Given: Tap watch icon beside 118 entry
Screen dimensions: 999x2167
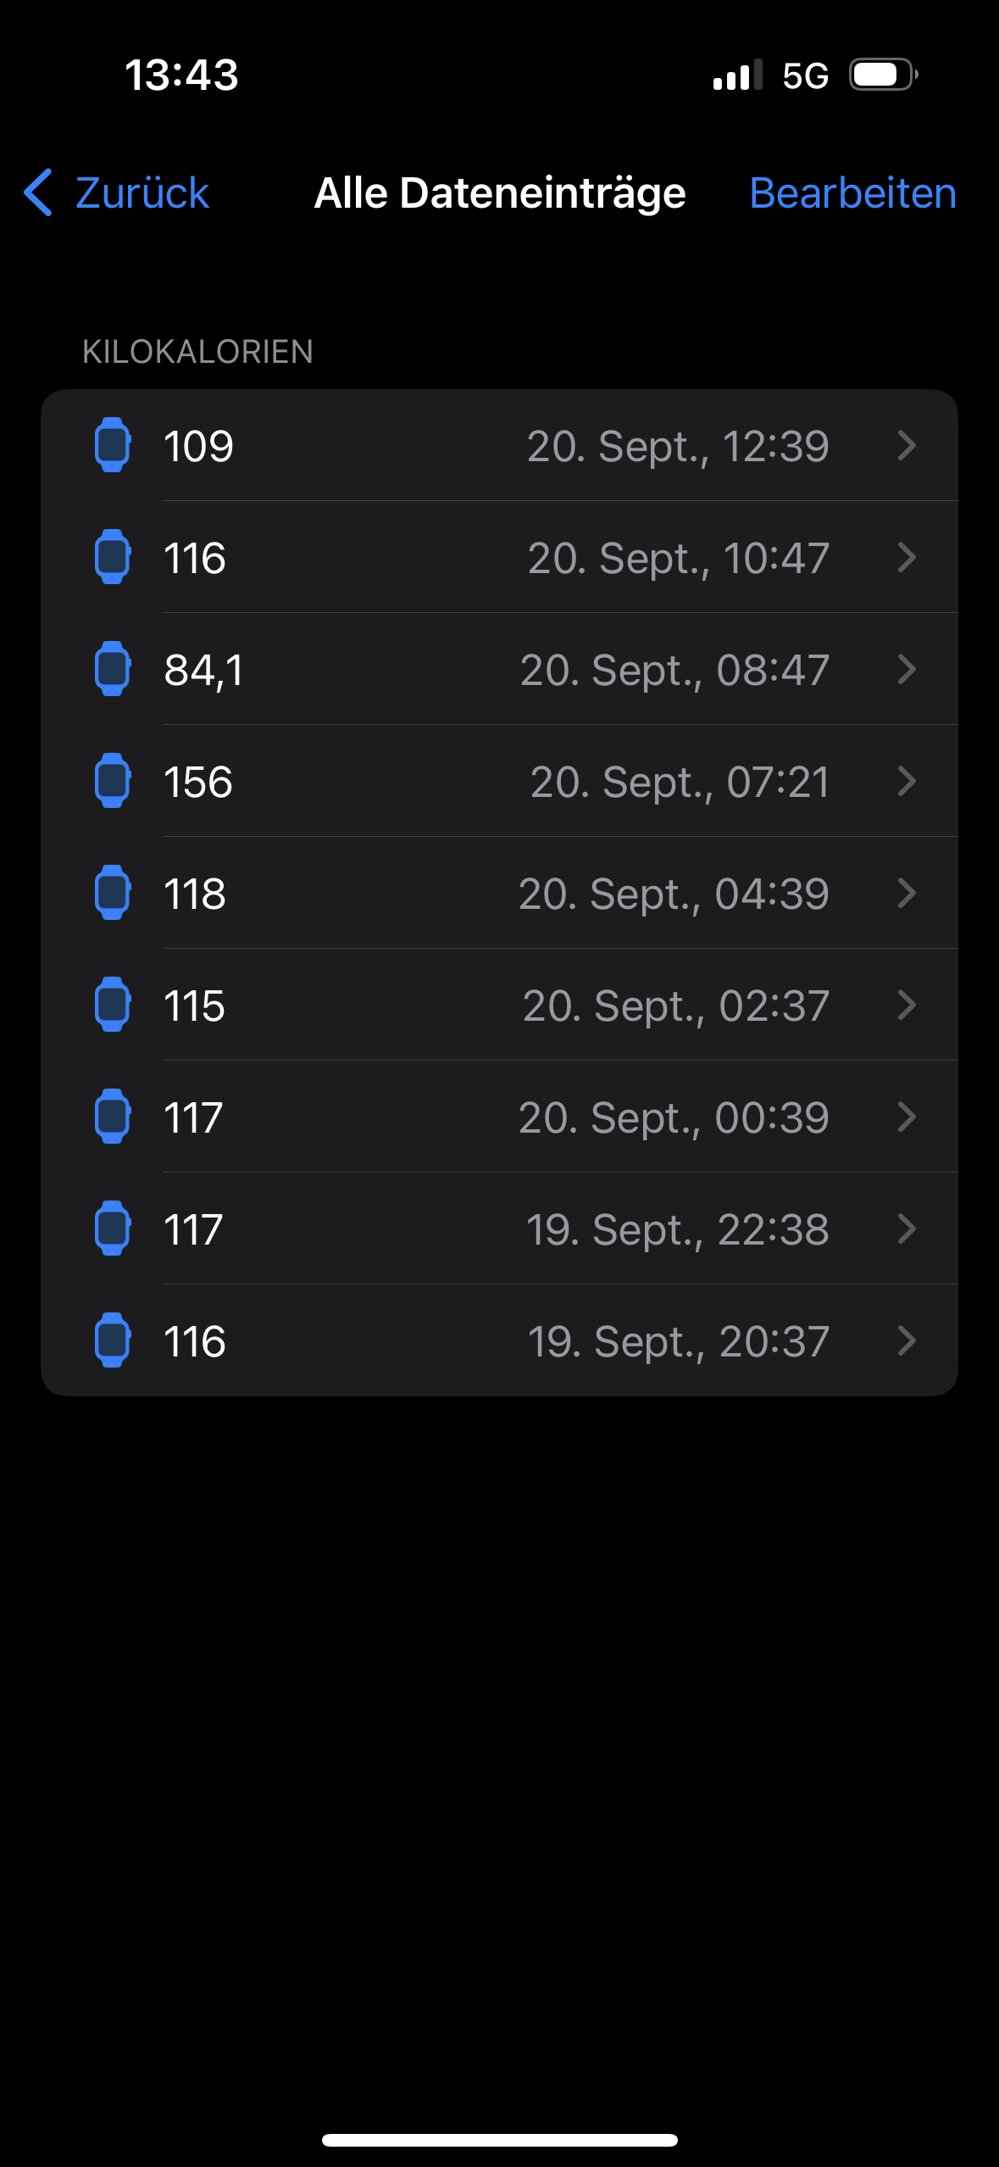Looking at the screenshot, I should (112, 893).
